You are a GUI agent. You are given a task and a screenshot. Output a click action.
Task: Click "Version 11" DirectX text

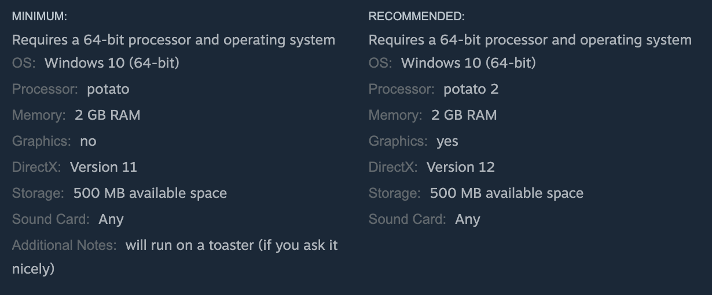coord(104,167)
